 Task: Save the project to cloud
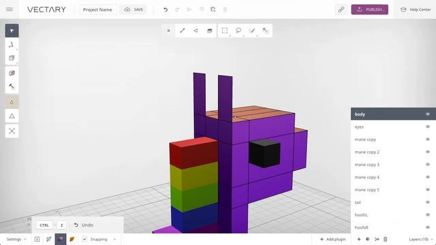(134, 10)
